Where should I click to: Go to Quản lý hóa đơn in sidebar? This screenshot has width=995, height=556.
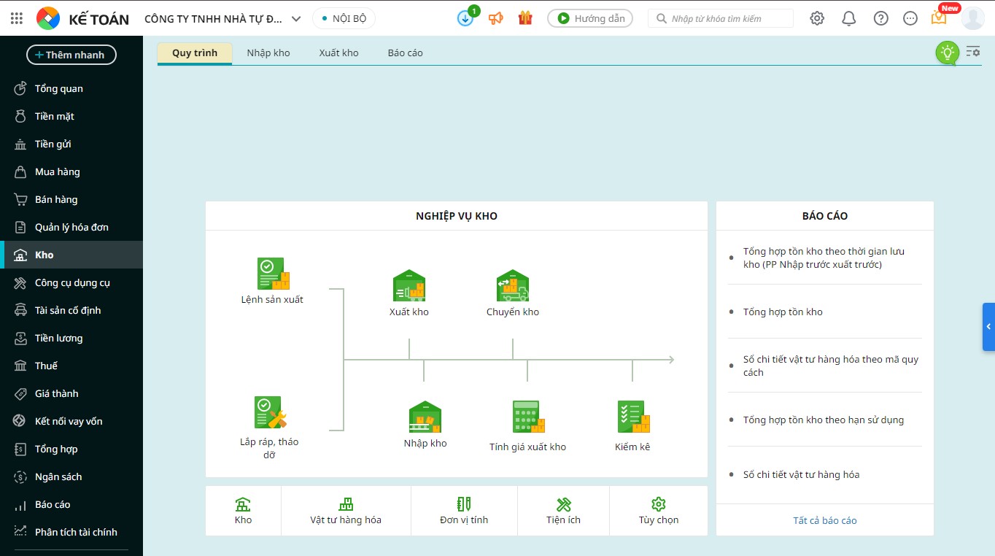[x=71, y=227]
